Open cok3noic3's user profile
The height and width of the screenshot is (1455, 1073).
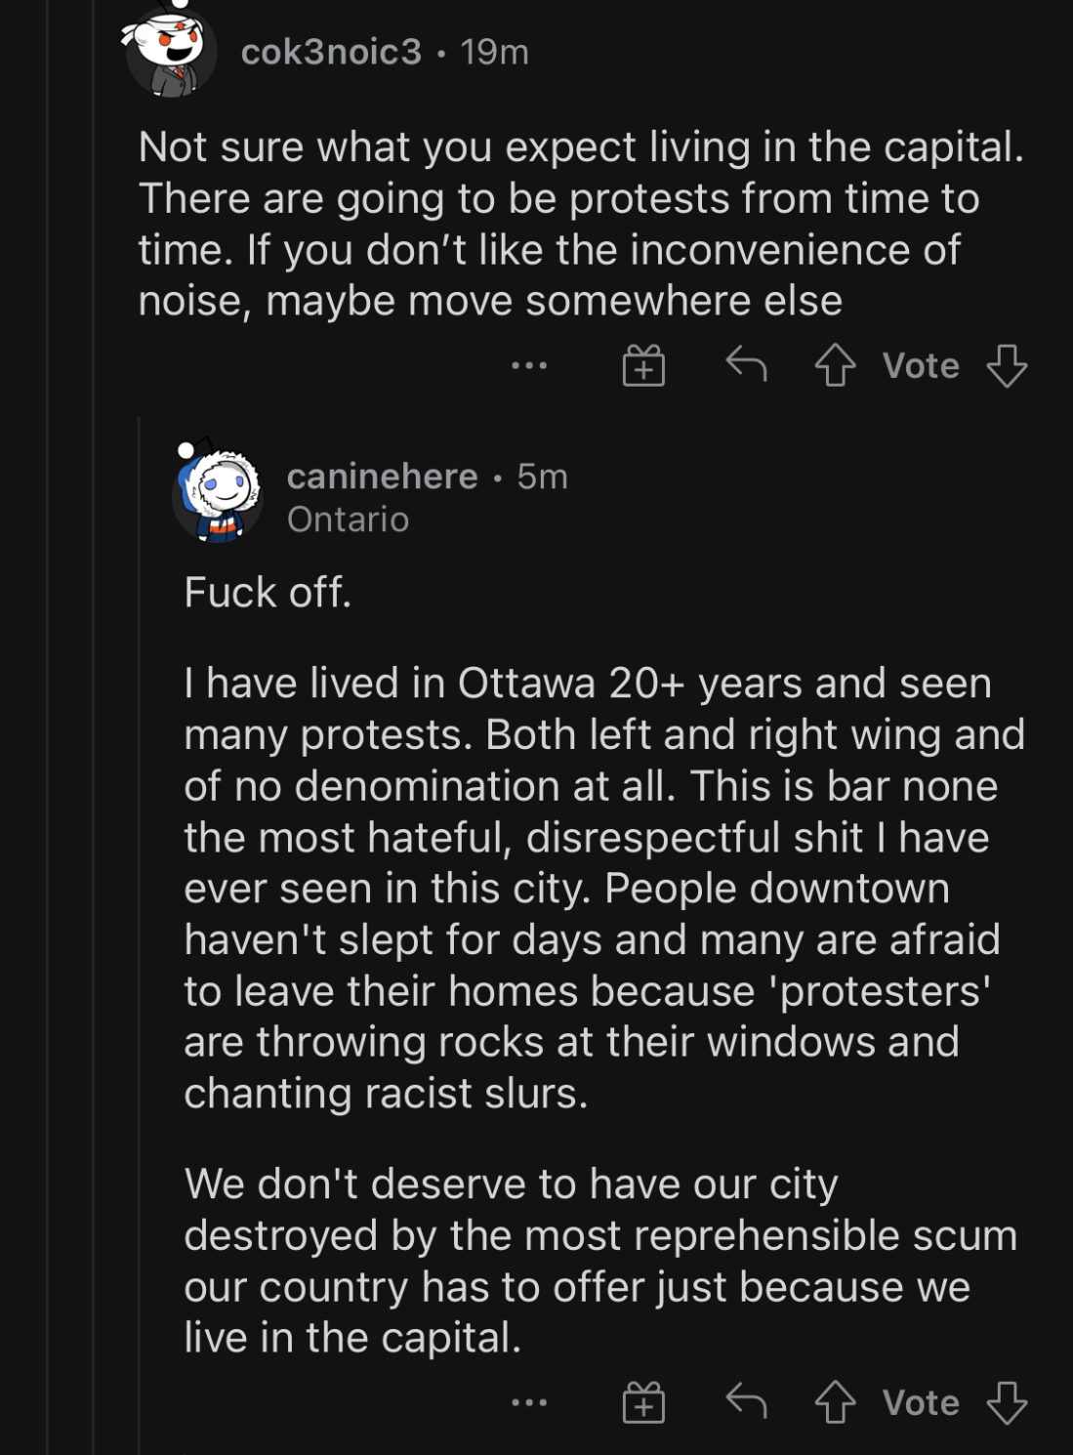coord(331,52)
